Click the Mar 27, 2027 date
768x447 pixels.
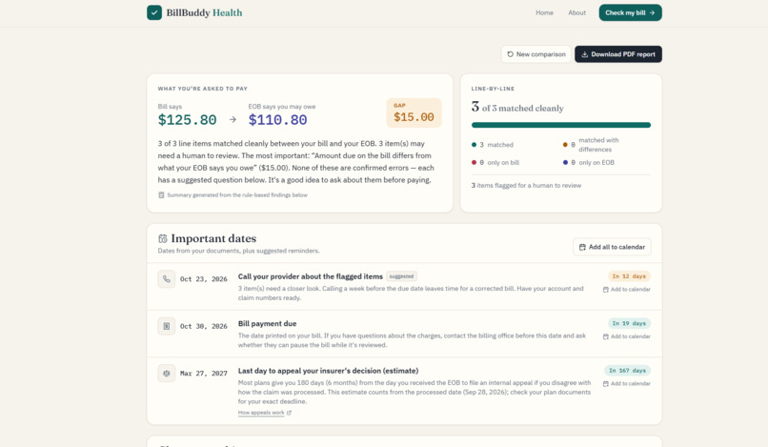click(x=204, y=374)
